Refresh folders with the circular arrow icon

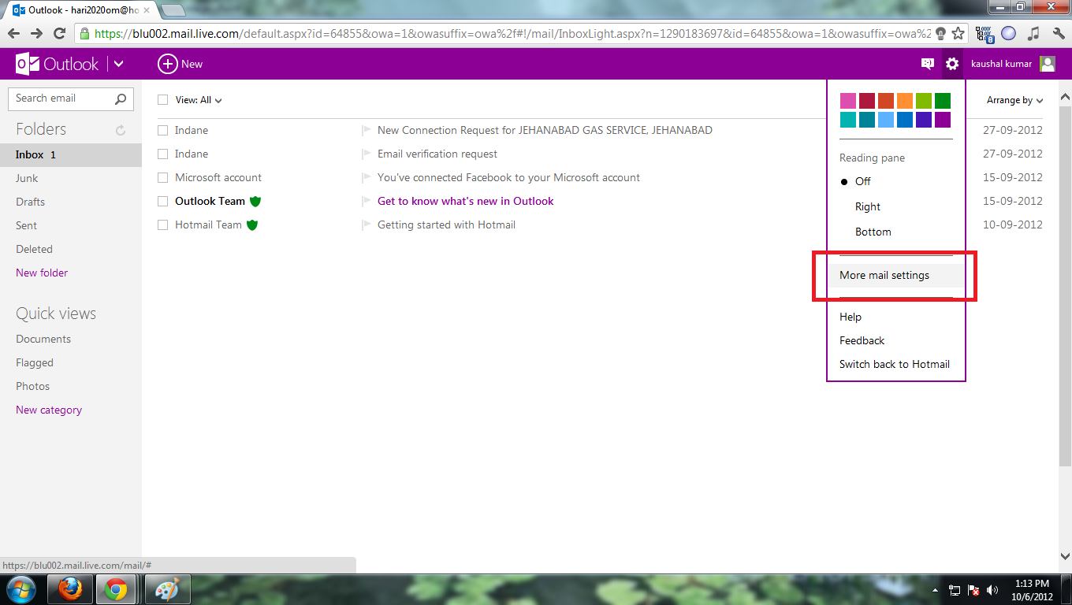point(121,130)
